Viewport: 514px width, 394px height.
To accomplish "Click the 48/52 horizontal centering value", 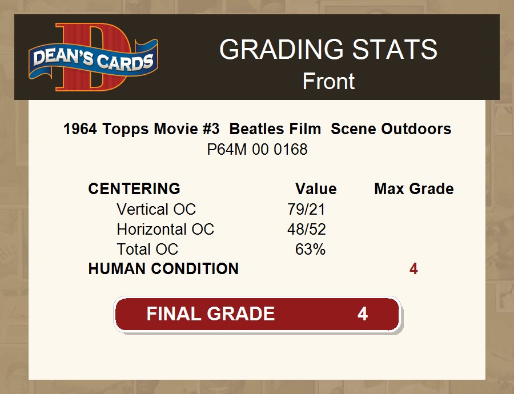I will pos(307,230).
